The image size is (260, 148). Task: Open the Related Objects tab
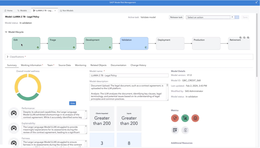pos(98,65)
